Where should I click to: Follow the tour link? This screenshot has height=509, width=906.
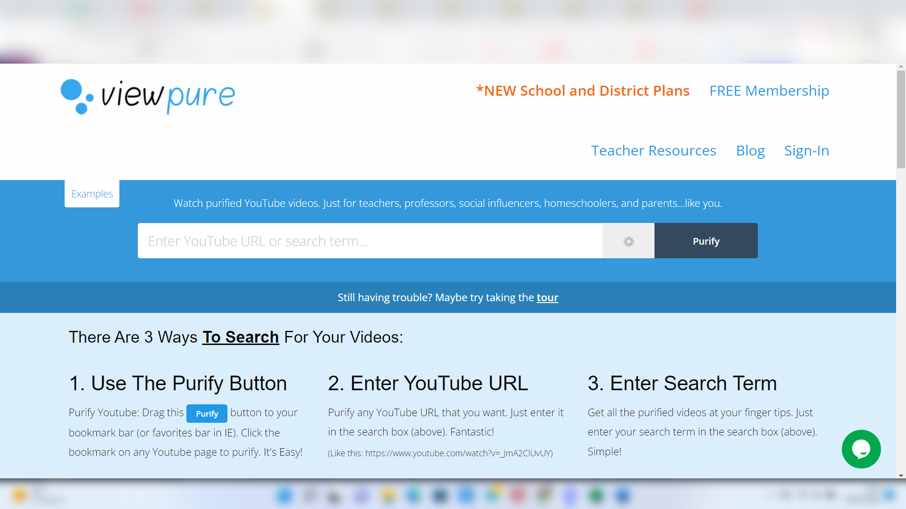[x=547, y=297]
